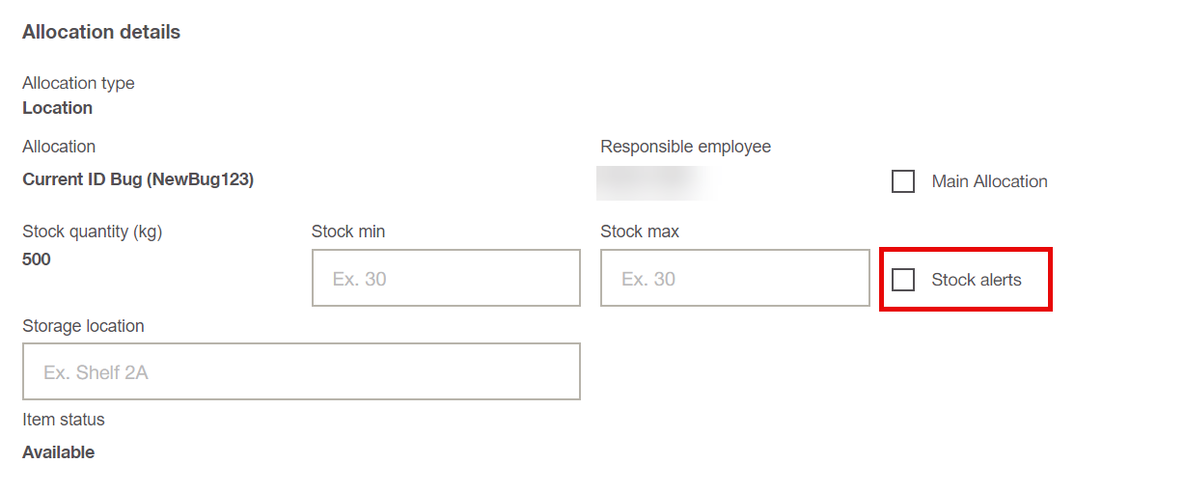
Task: Click the Available item status value
Action: click(59, 452)
